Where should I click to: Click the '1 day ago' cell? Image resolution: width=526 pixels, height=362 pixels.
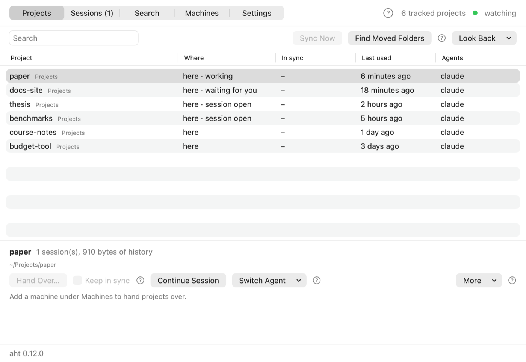click(x=377, y=132)
